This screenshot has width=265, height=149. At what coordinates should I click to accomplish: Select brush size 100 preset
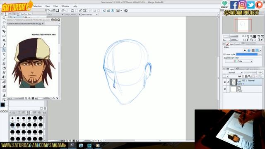click(x=41, y=126)
